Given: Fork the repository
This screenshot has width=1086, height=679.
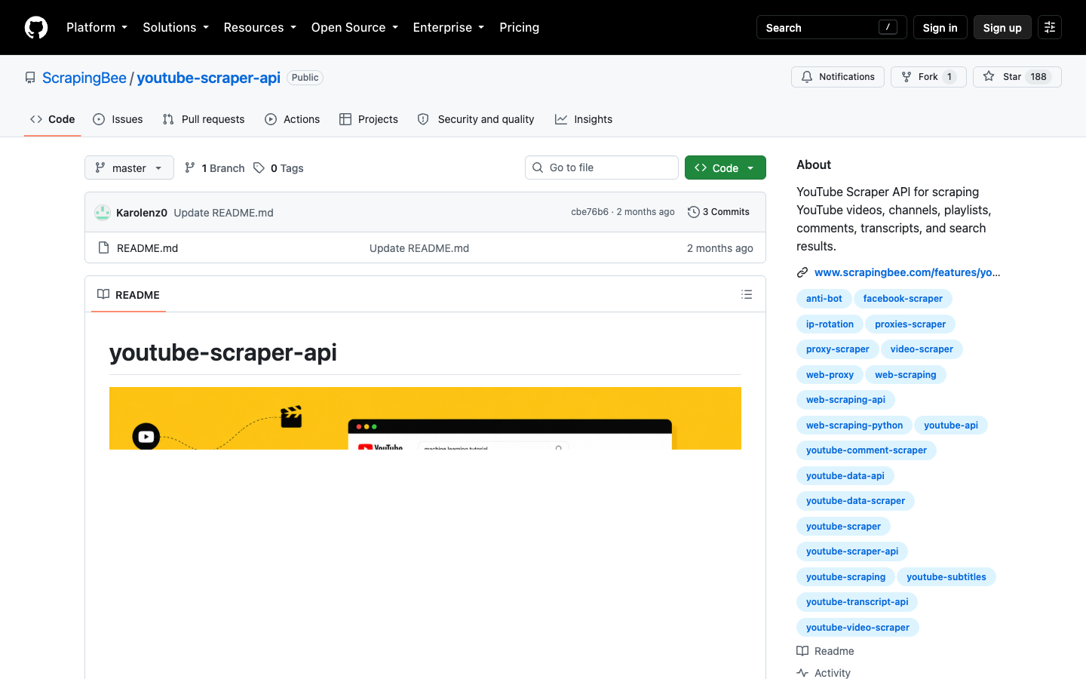Looking at the screenshot, I should [x=928, y=77].
